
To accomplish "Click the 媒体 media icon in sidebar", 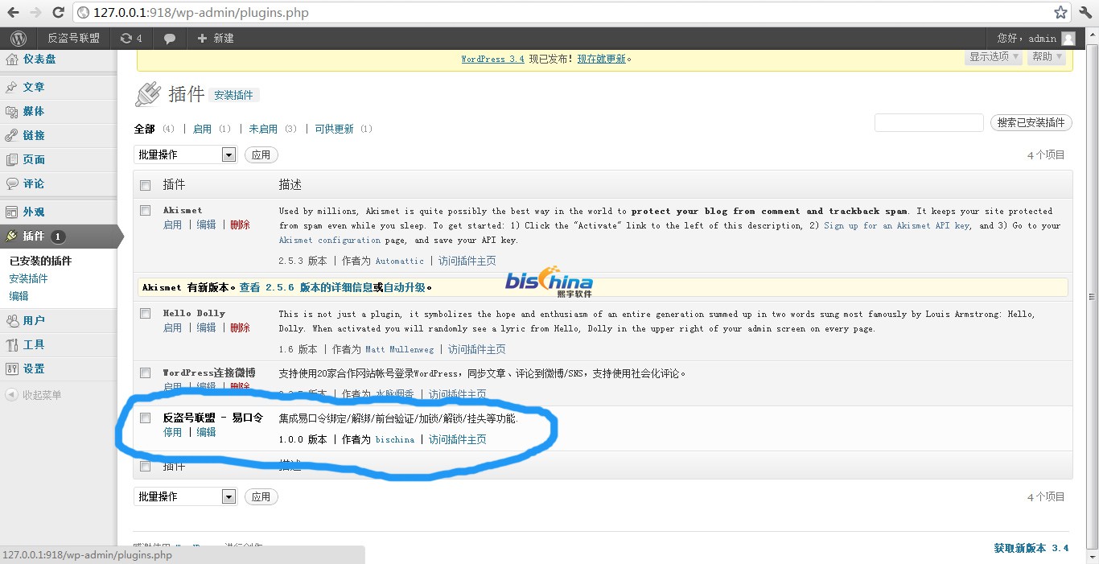I will [x=12, y=111].
